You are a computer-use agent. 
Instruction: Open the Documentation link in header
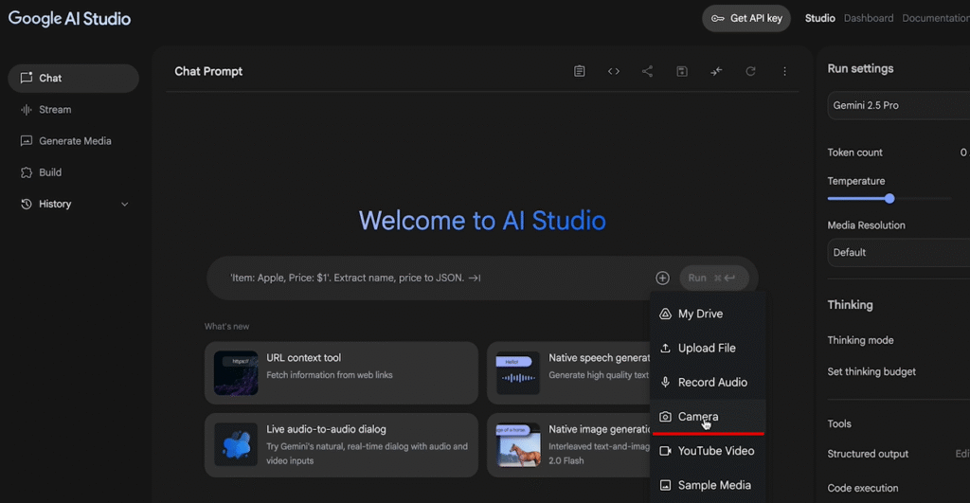click(x=935, y=19)
